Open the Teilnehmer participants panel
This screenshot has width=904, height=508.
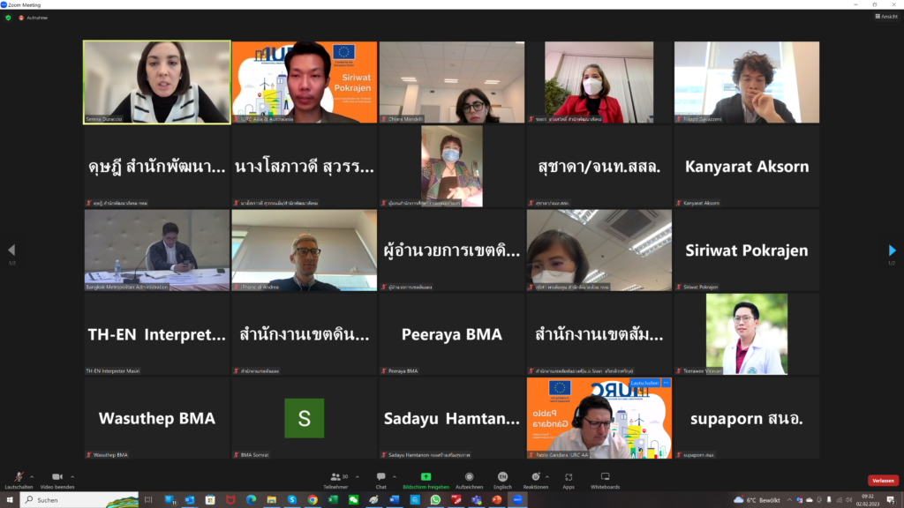coord(335,478)
